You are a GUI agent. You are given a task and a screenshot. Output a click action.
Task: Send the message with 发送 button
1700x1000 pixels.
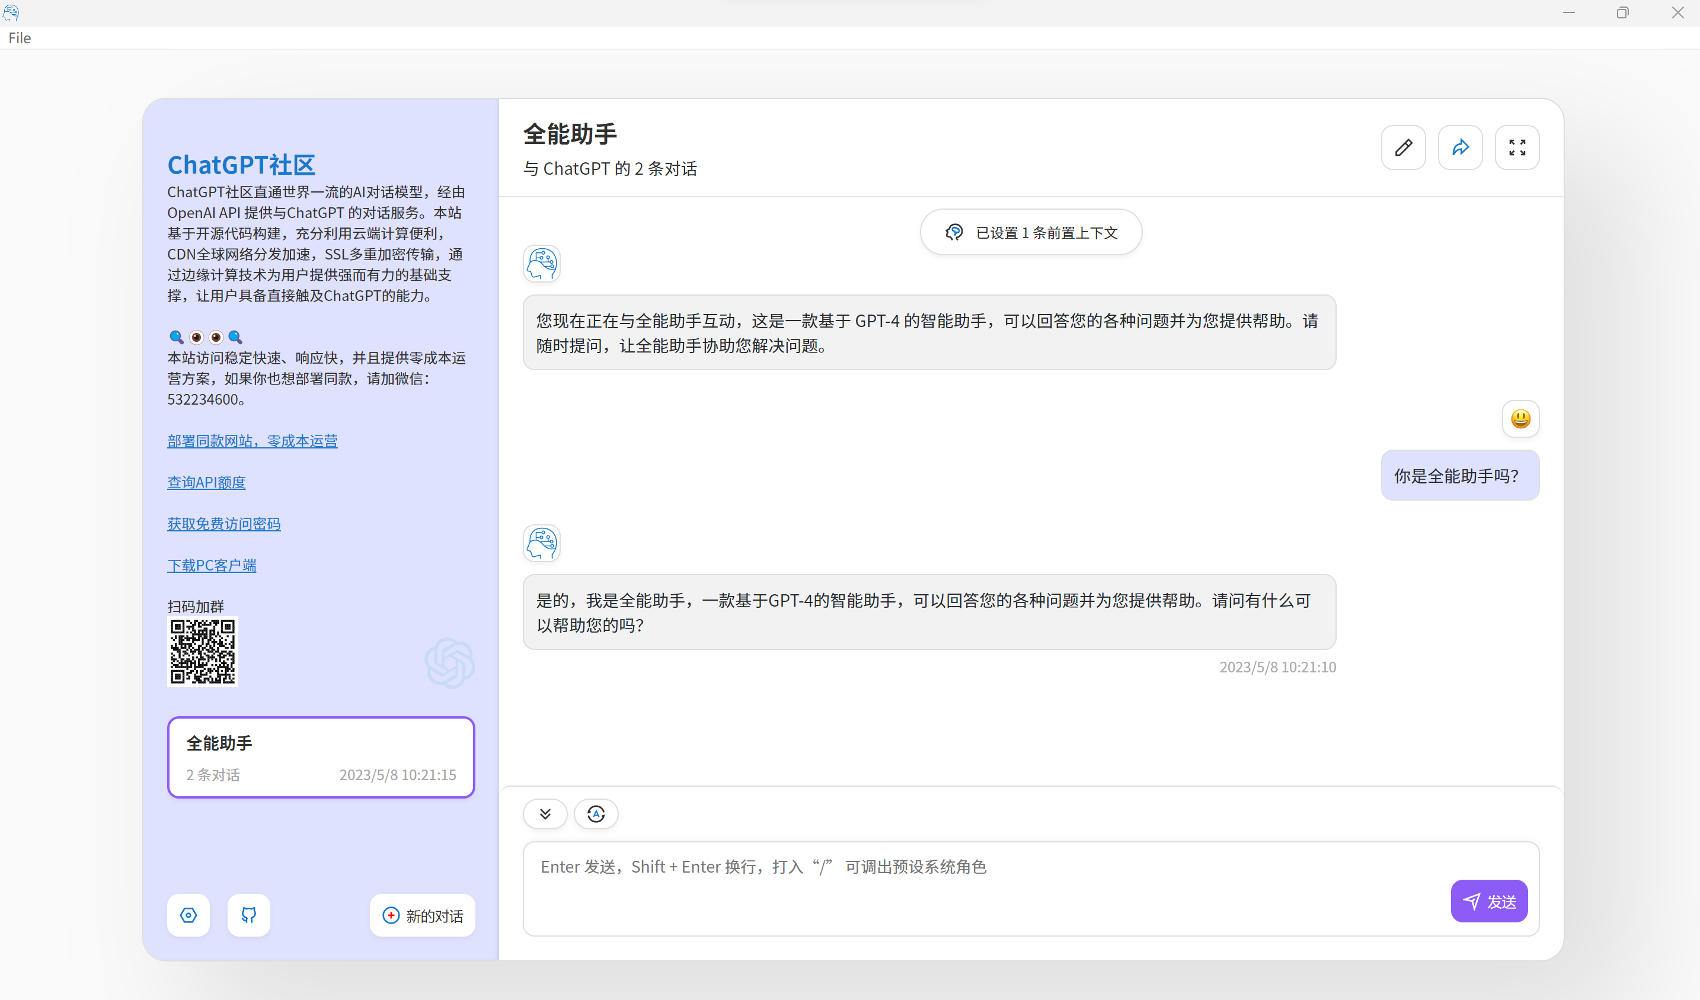pos(1489,901)
